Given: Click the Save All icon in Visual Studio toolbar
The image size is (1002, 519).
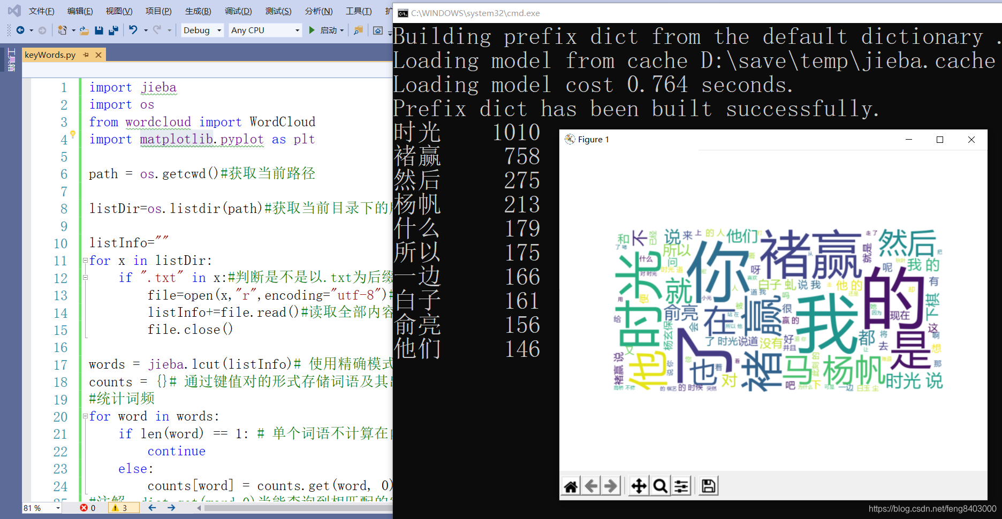Looking at the screenshot, I should click(x=113, y=30).
